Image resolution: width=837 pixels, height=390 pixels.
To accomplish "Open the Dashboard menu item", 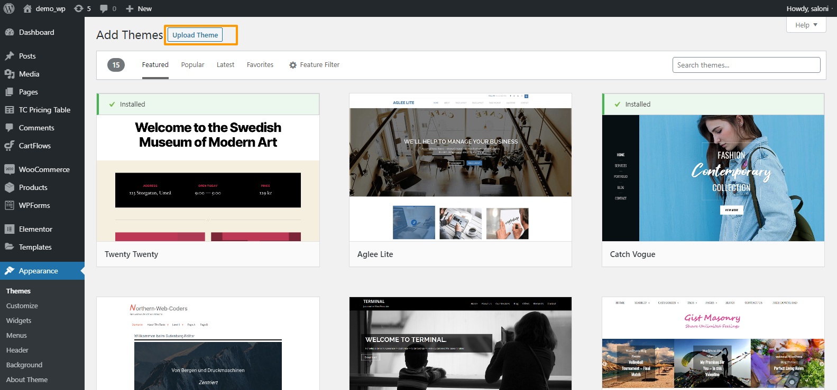I will 42,32.
